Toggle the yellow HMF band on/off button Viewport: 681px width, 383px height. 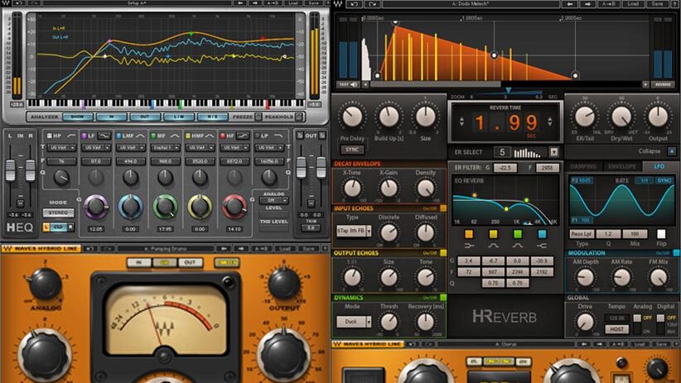(188, 136)
